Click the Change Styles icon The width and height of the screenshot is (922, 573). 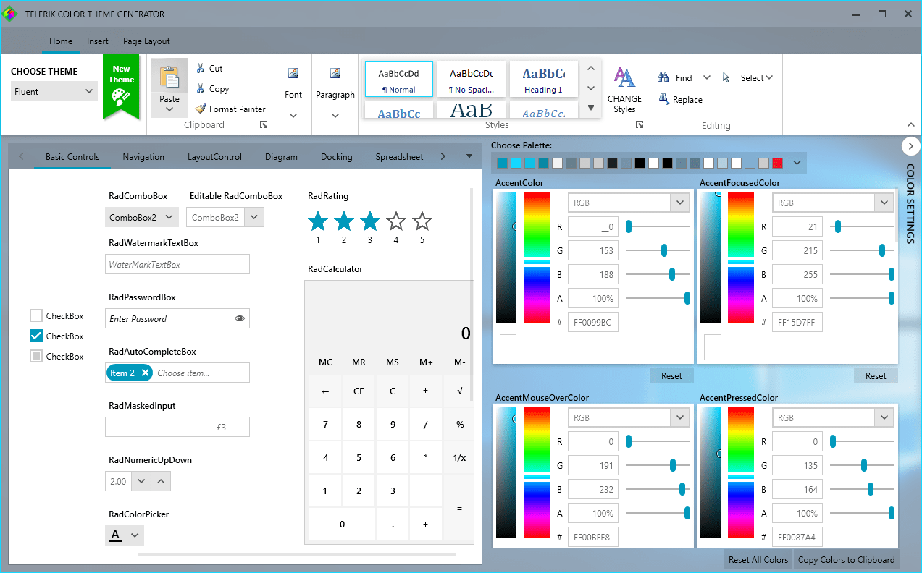(x=624, y=78)
